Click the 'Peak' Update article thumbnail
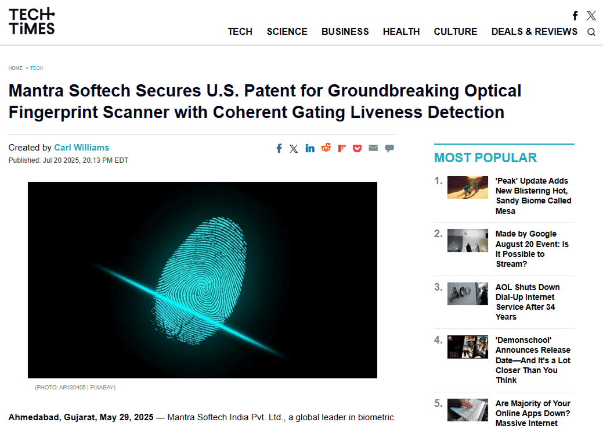The image size is (603, 426). (x=467, y=187)
